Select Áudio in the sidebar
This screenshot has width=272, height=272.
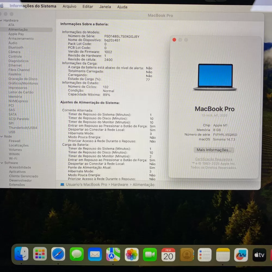tap(13, 43)
